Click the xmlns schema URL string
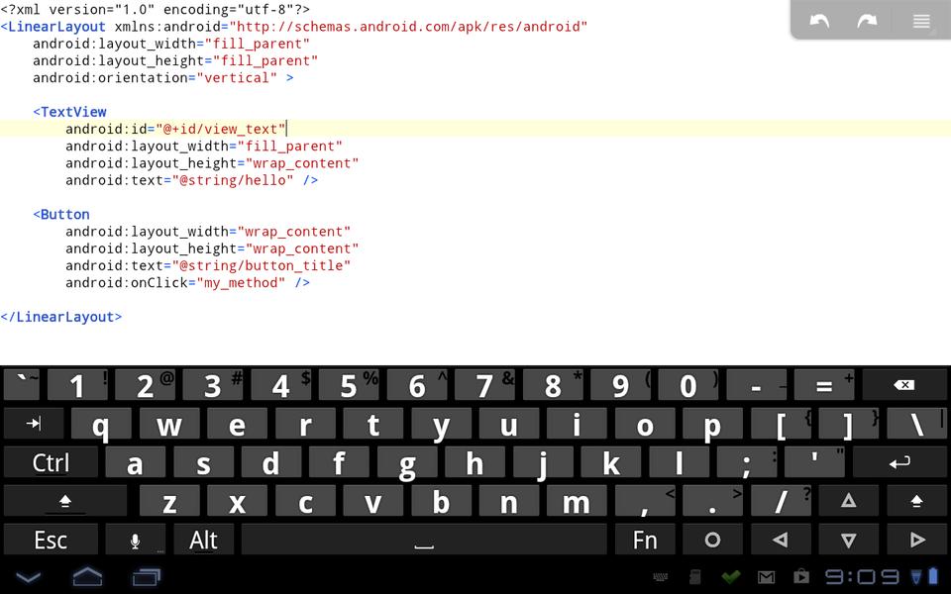Viewport: 951px width, 594px height. (x=408, y=26)
